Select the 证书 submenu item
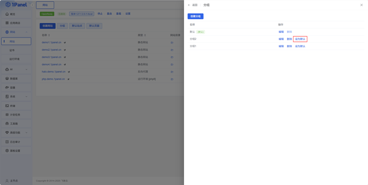 16,50
